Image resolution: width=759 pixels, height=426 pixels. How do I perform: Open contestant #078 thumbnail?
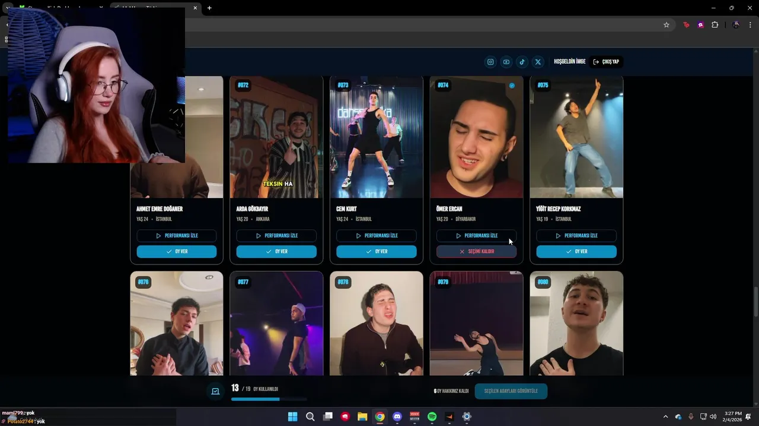[x=376, y=324]
